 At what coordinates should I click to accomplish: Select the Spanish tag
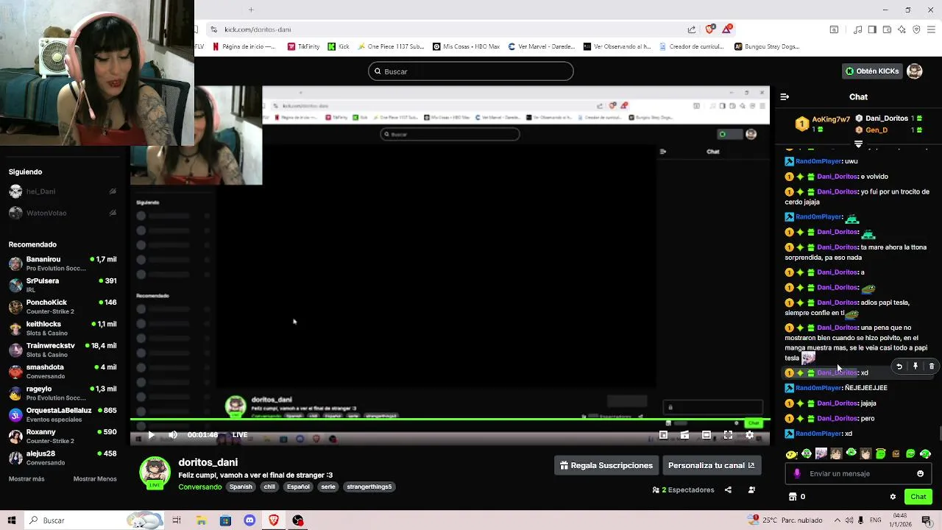(x=241, y=487)
